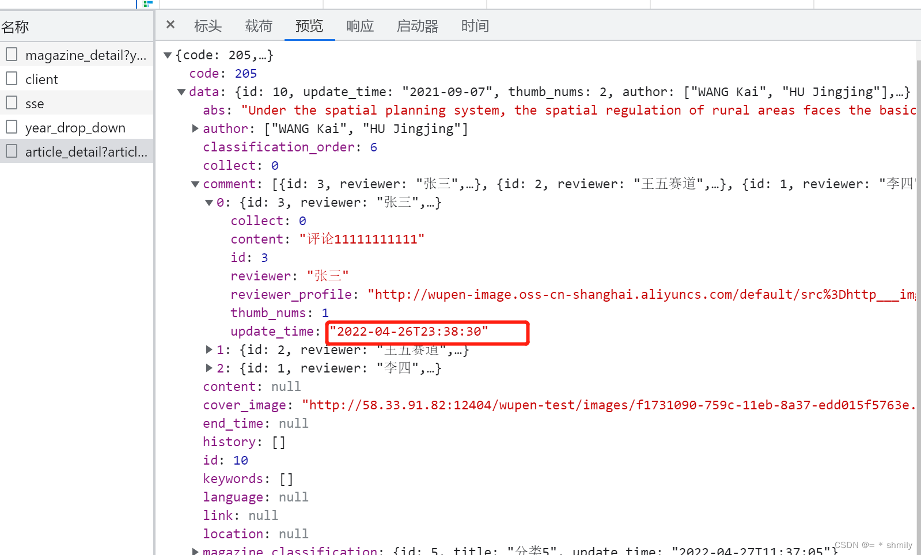Click the thumb_nums: 1 line

[280, 313]
